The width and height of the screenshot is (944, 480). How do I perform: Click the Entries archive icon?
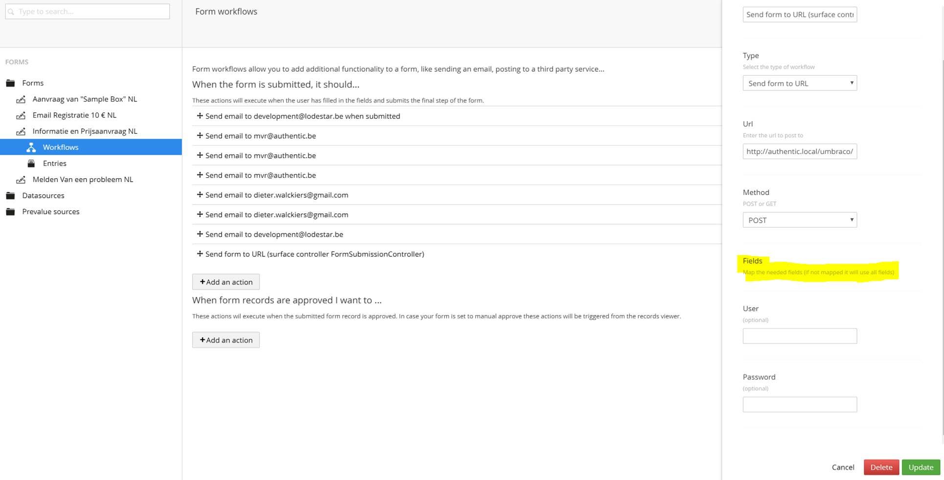pyautogui.click(x=31, y=164)
